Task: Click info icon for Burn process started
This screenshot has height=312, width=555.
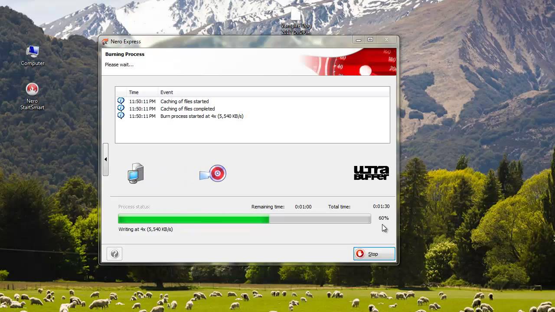Action: [121, 116]
